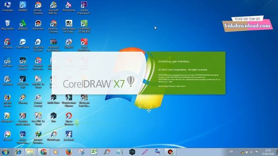Click the iSumsoft RAR Password icon
This screenshot has height=156, width=278.
(53, 8)
